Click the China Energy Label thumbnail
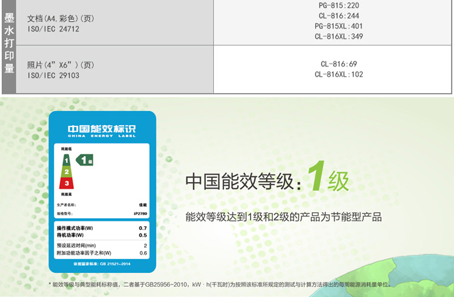 click(x=102, y=192)
